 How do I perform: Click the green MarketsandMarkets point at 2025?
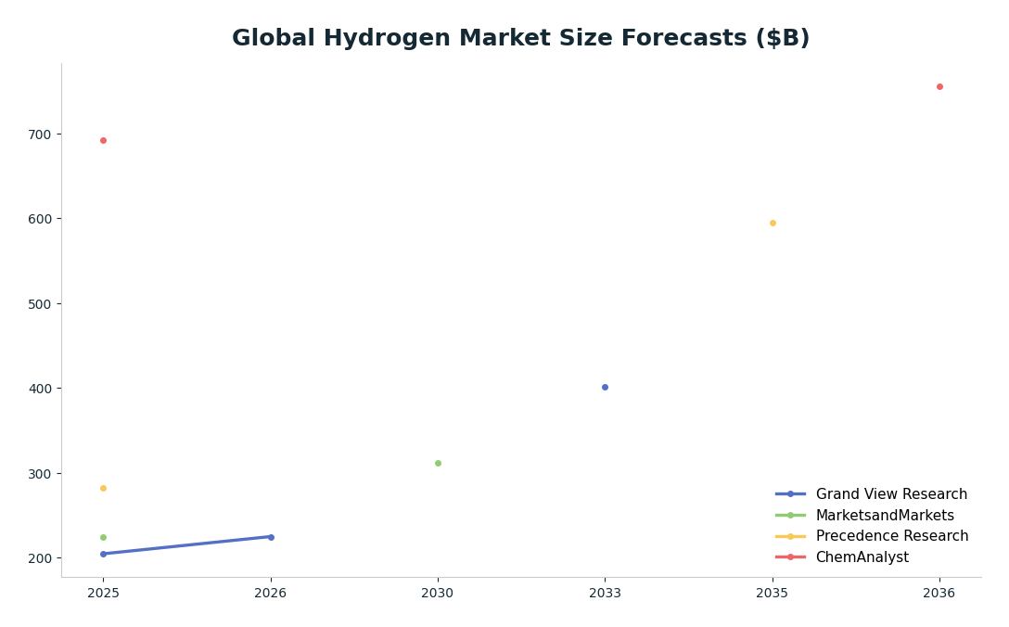pos(103,538)
